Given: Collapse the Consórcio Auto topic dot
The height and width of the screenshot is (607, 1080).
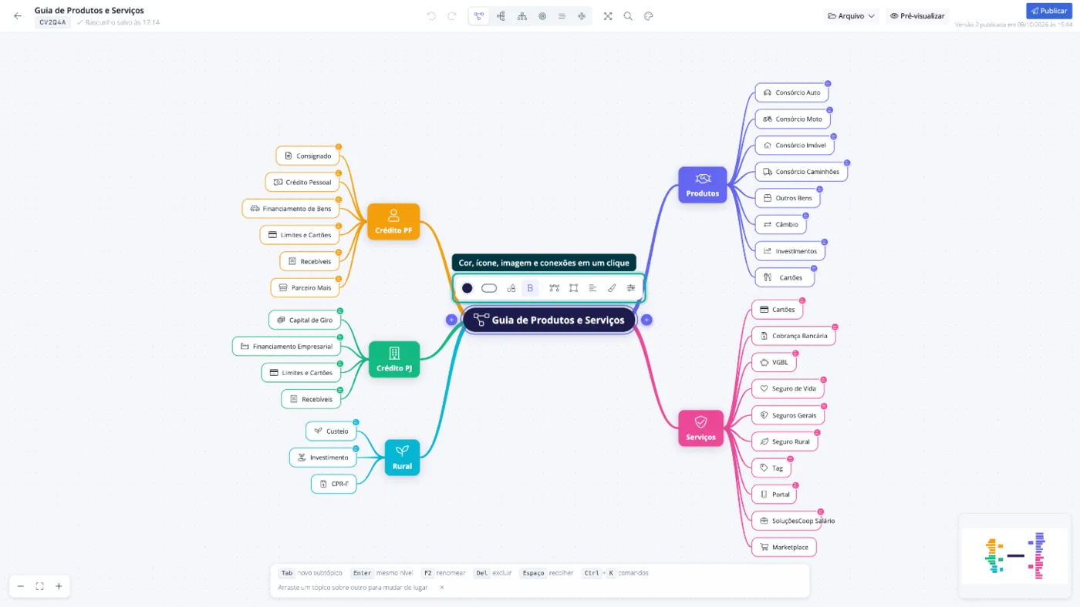Looking at the screenshot, I should click(x=828, y=83).
